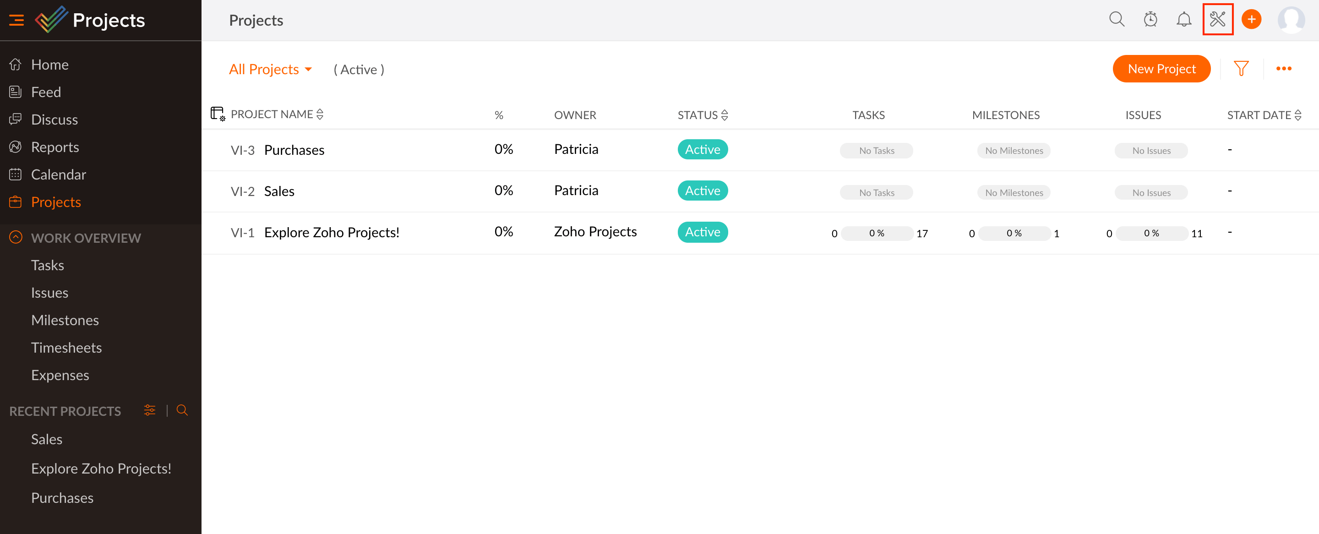Open the timer stopwatch icon

pos(1150,19)
